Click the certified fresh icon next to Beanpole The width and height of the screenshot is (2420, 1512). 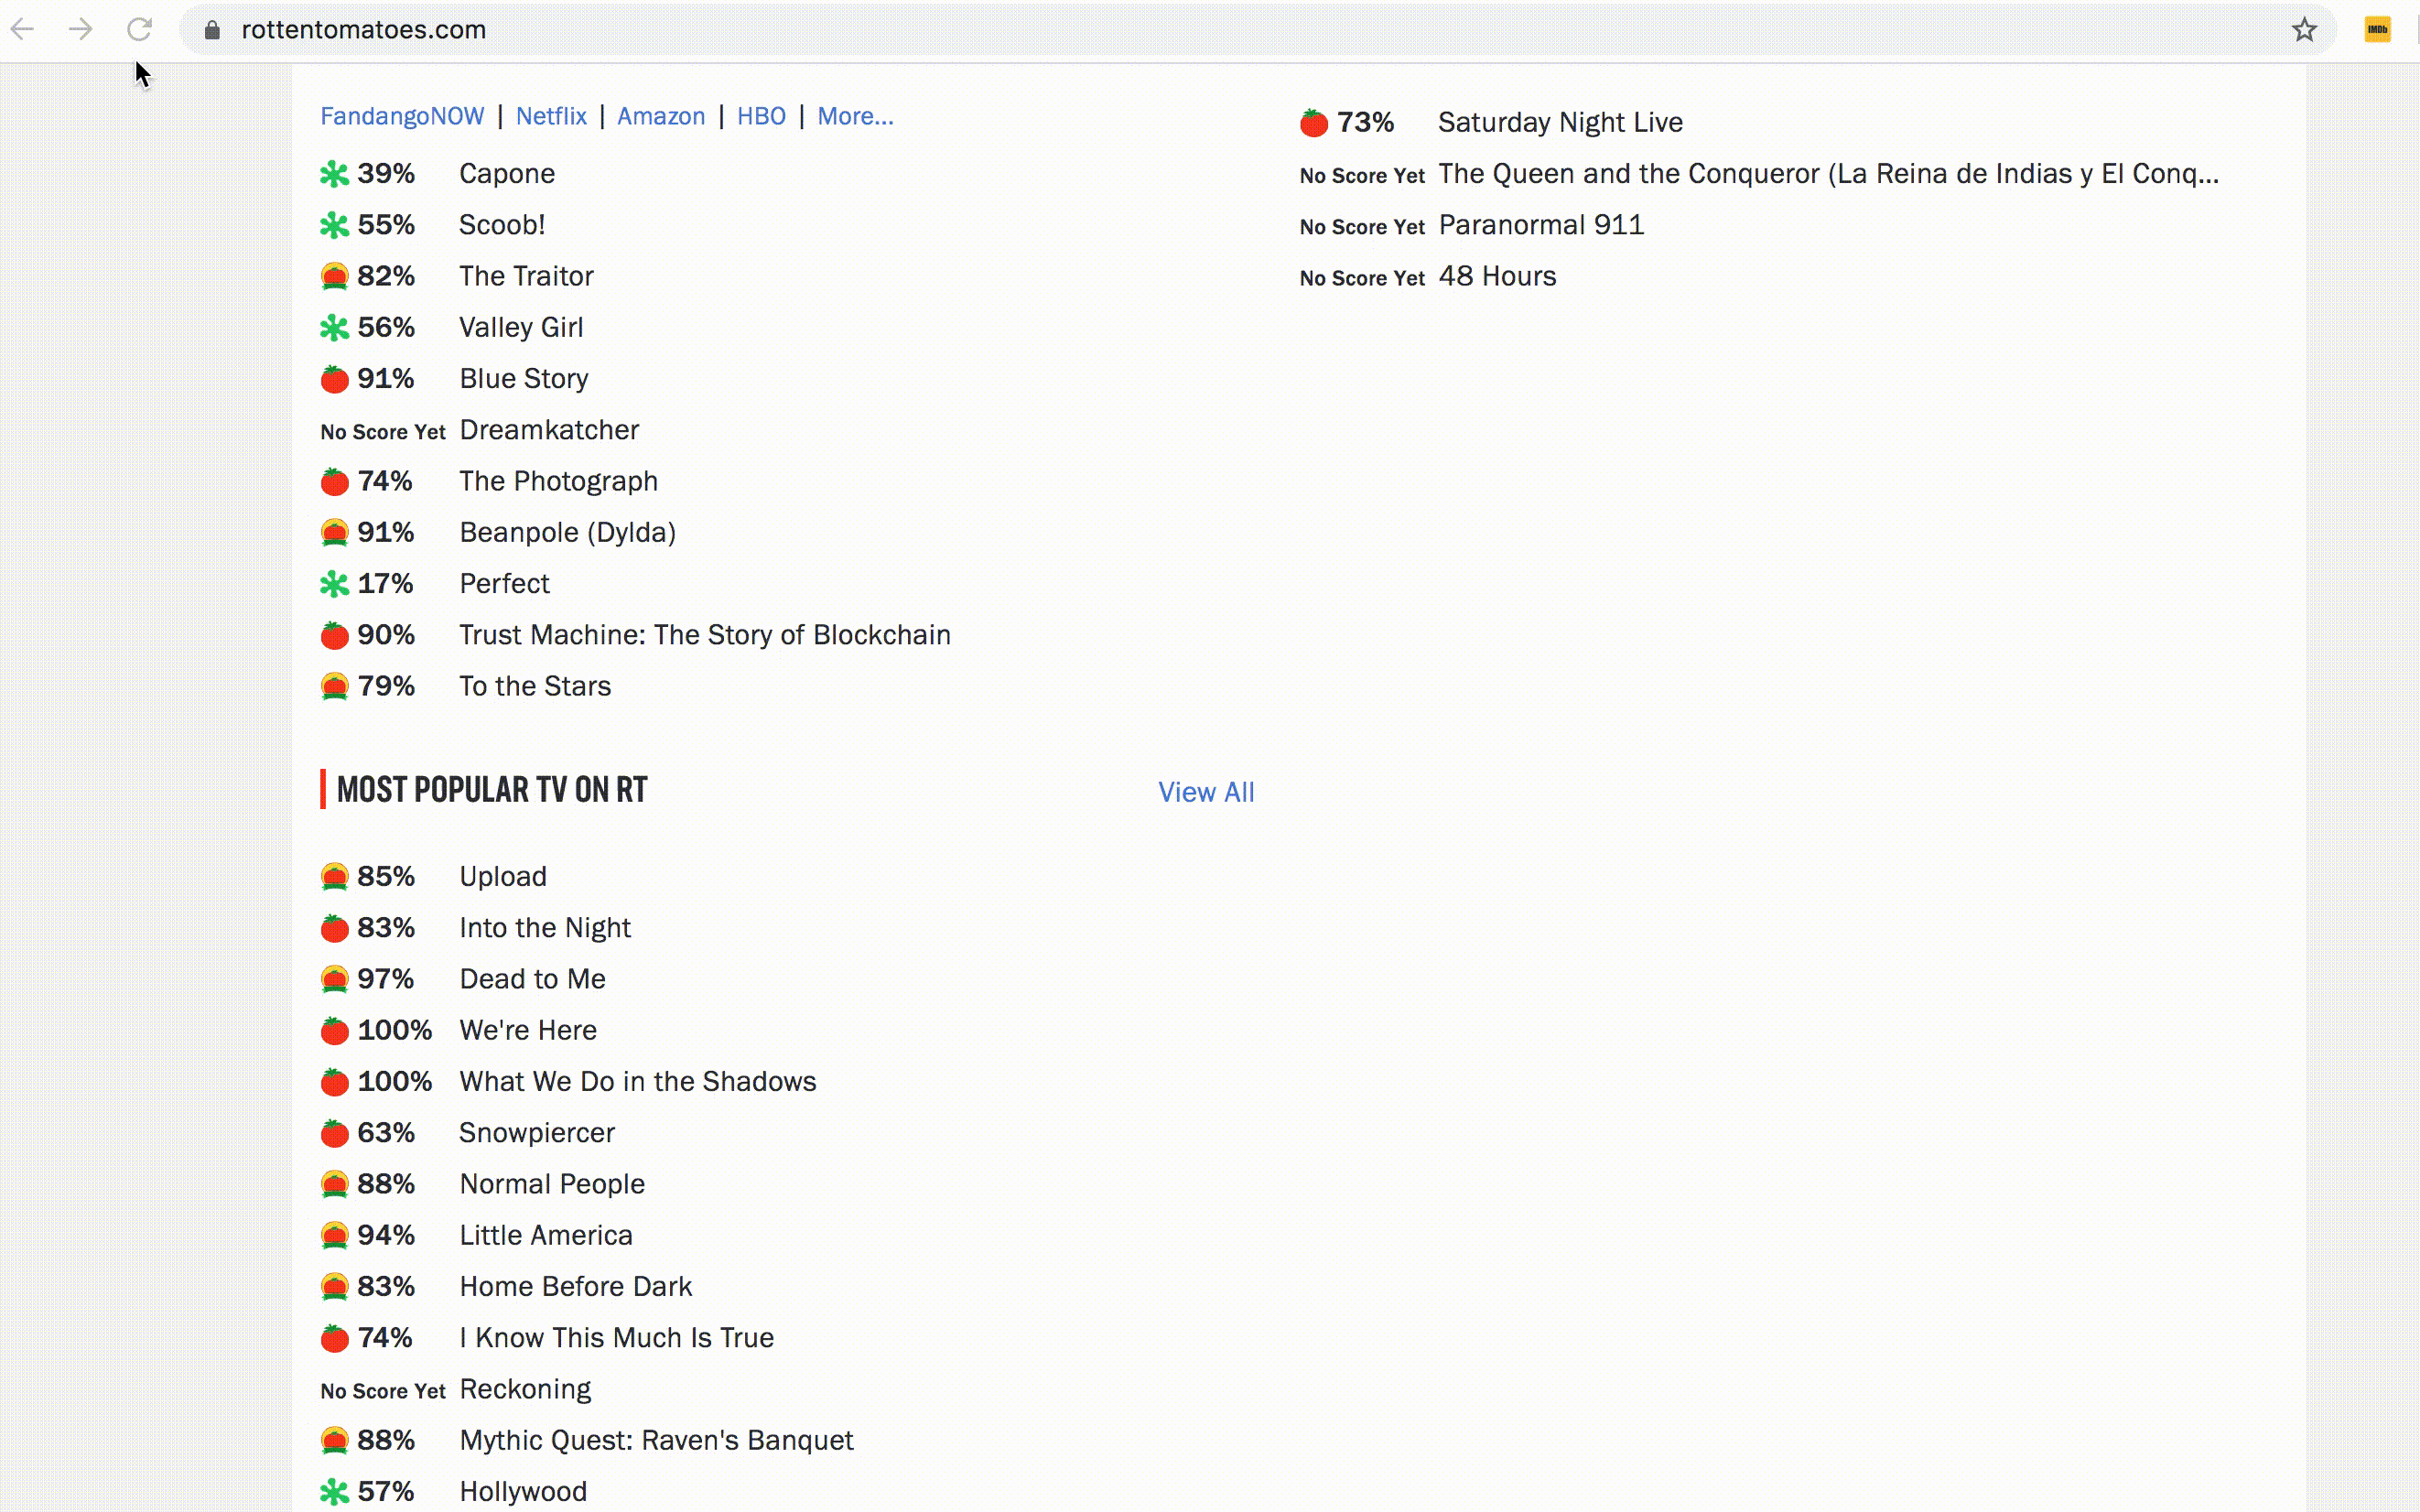point(334,533)
